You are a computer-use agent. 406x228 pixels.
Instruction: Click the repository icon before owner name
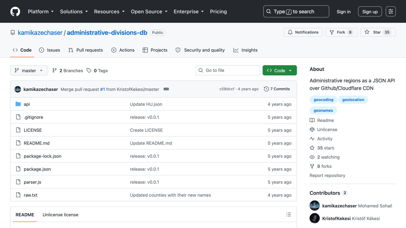click(13, 33)
